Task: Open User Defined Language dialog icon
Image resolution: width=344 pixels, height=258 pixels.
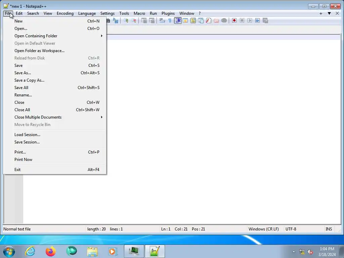Action: [185, 20]
